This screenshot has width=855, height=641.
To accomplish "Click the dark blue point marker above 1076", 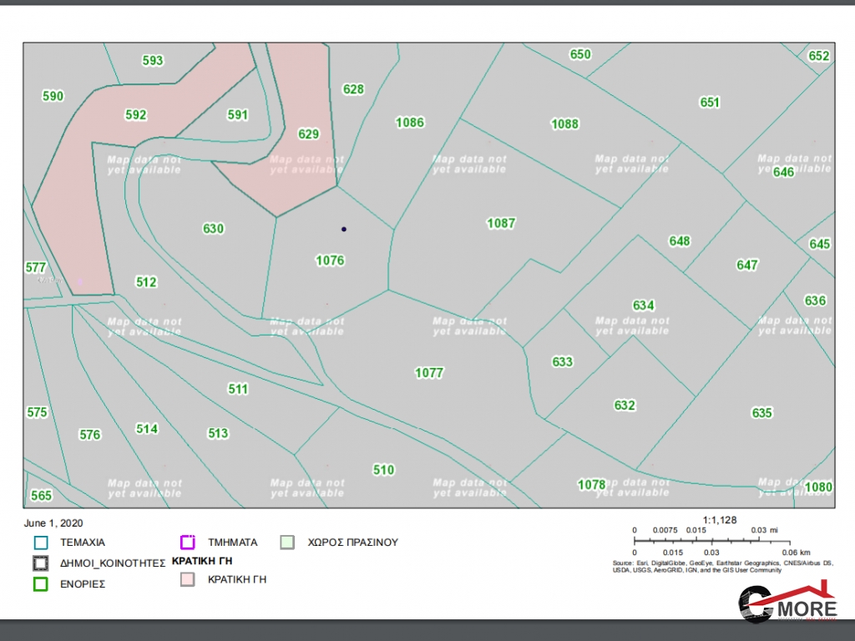I will click(343, 229).
